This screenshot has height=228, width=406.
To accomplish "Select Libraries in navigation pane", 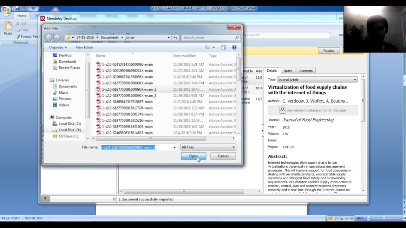I will click(x=62, y=80).
